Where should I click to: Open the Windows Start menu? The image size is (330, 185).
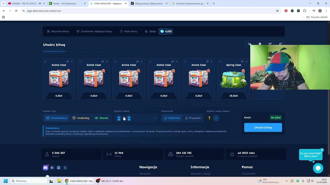tap(5, 181)
